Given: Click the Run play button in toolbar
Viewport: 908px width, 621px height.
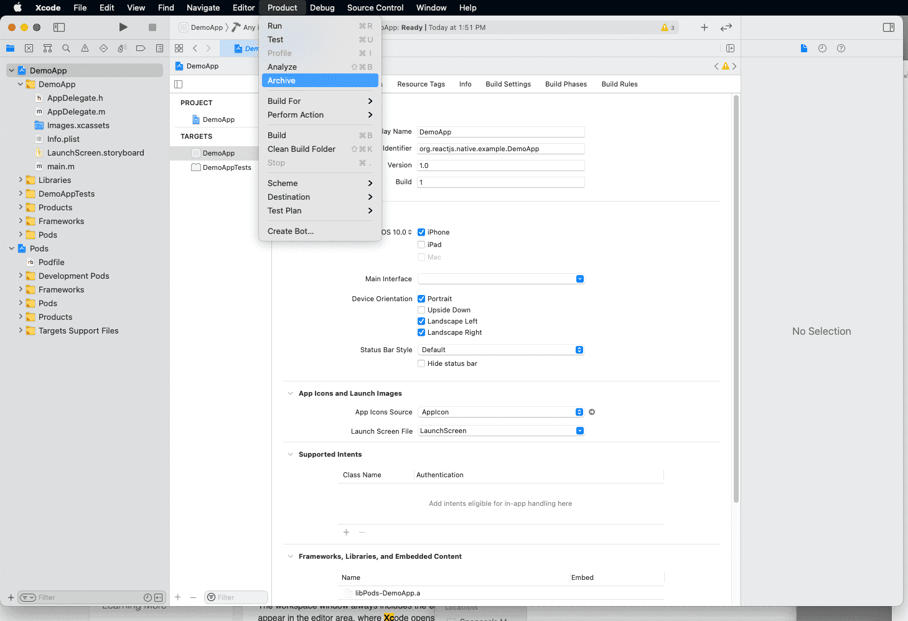Looking at the screenshot, I should tap(123, 27).
